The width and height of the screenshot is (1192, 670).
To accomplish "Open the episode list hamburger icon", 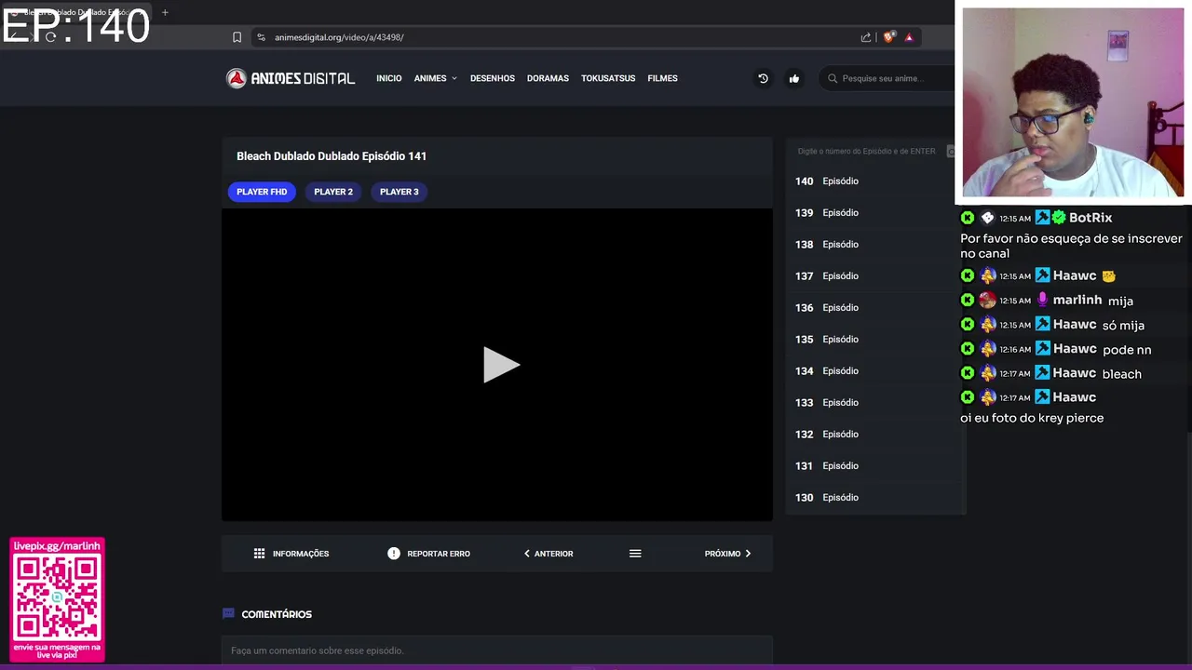I will tap(635, 554).
